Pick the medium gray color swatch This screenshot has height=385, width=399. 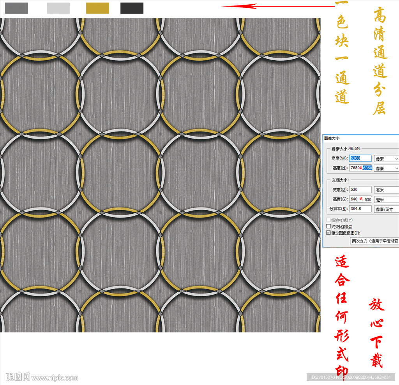(x=16, y=8)
